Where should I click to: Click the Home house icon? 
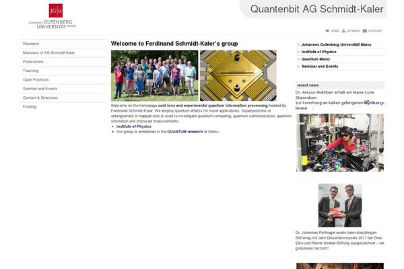[x=327, y=31]
